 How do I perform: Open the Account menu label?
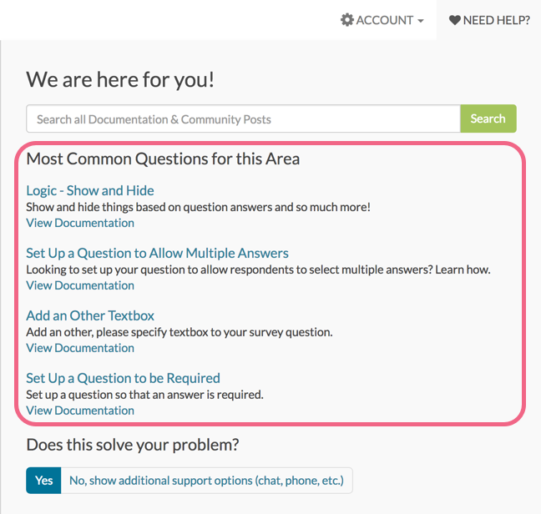(384, 20)
